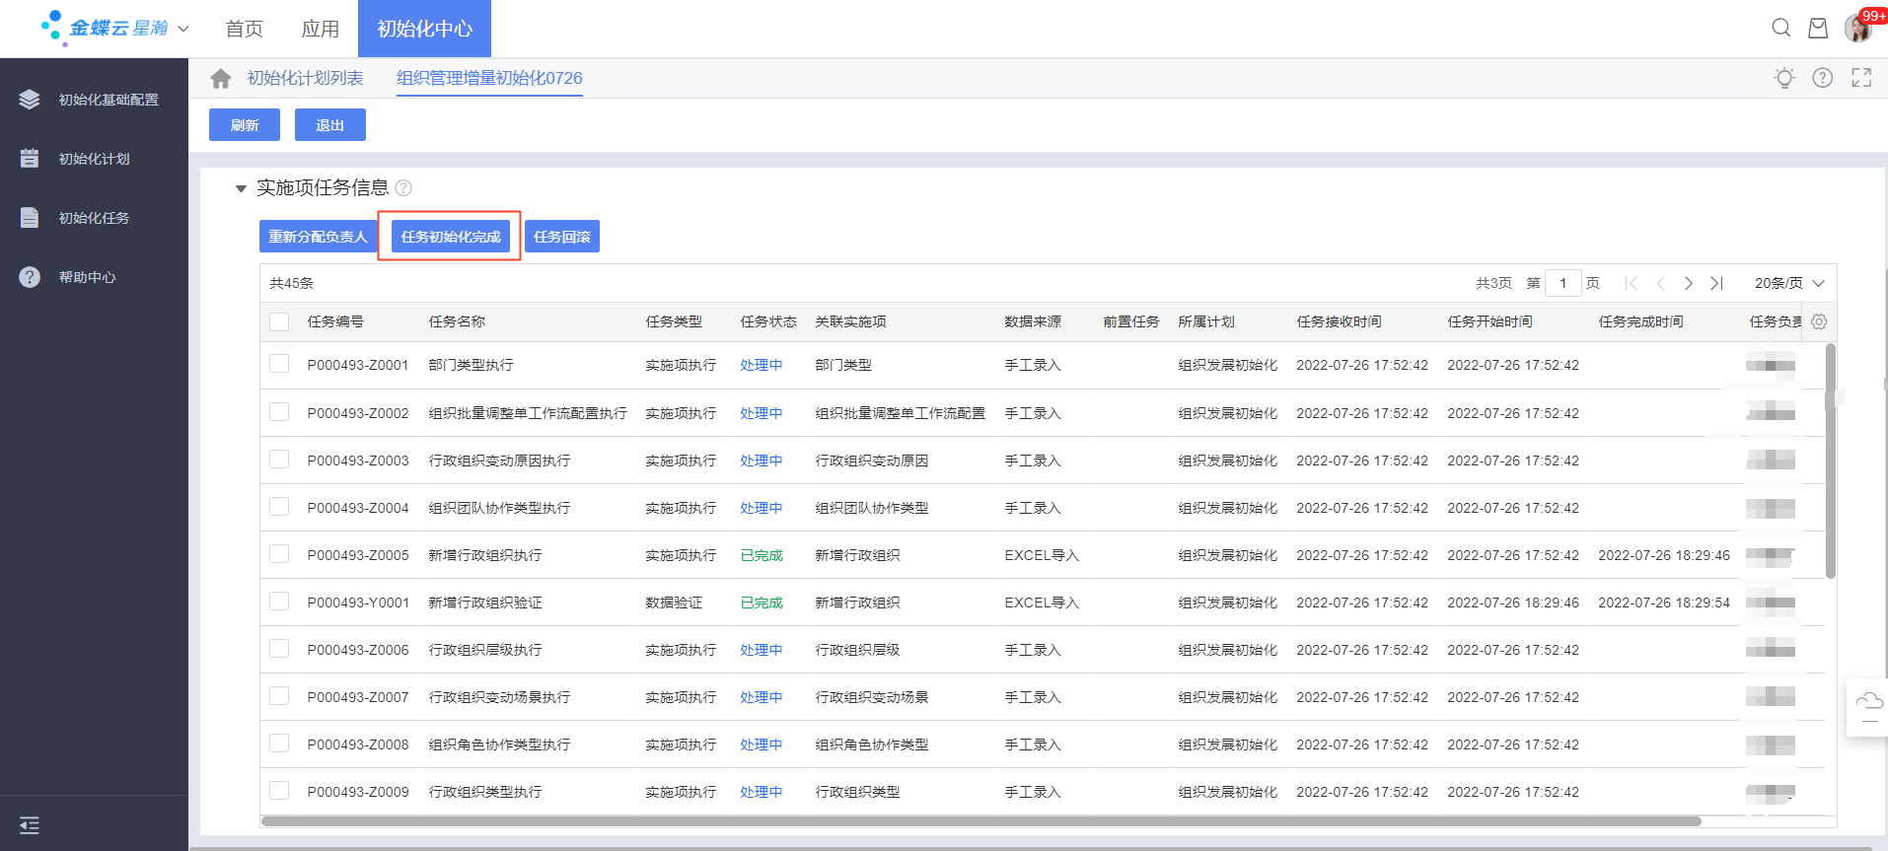The height and width of the screenshot is (851, 1888).
Task: Check the row P000493-Z0005
Action: [x=279, y=554]
